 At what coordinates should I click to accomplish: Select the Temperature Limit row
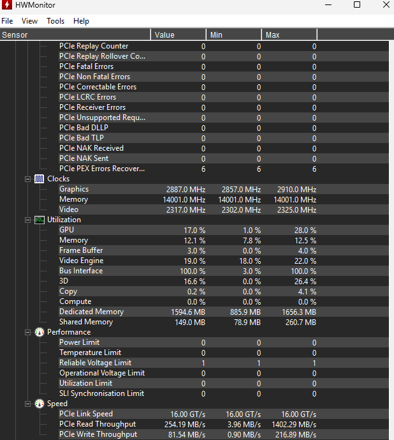click(x=224, y=353)
